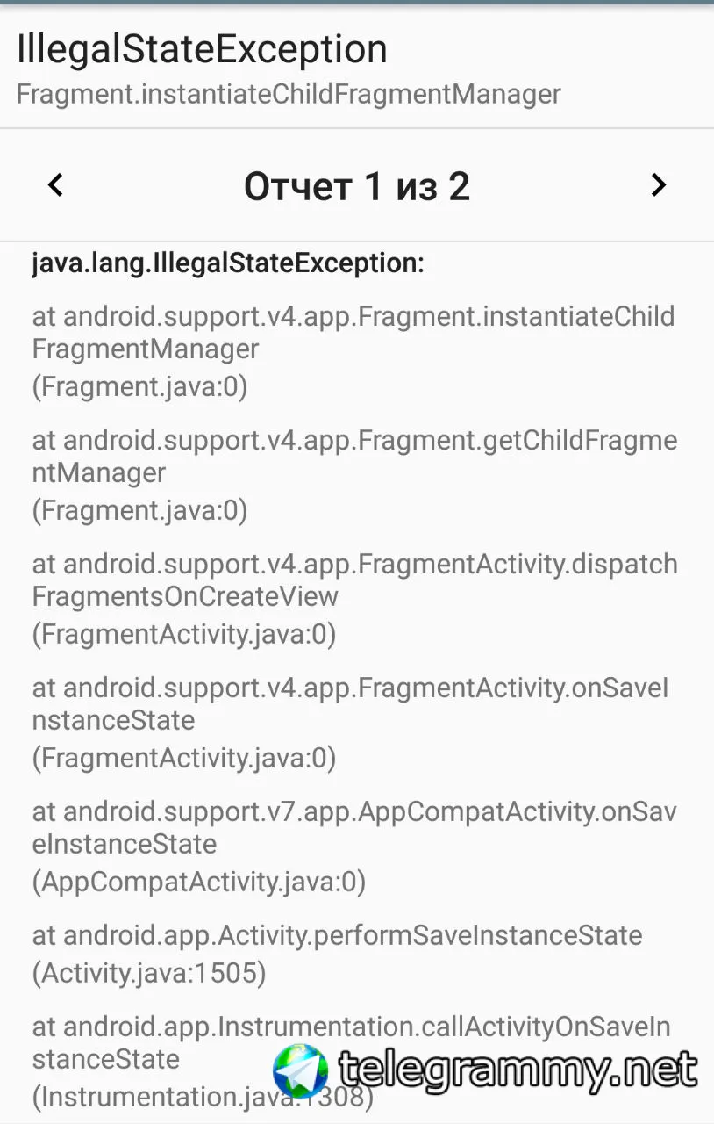Tap (Fragment.java:0) below getChildFragmentManager
The height and width of the screenshot is (1124, 714).
[x=139, y=510]
